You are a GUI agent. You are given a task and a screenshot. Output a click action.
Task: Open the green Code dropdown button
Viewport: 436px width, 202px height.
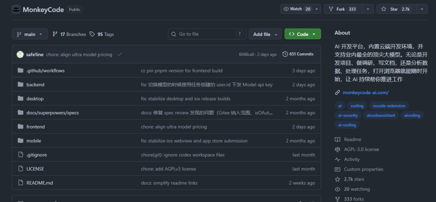click(x=302, y=34)
